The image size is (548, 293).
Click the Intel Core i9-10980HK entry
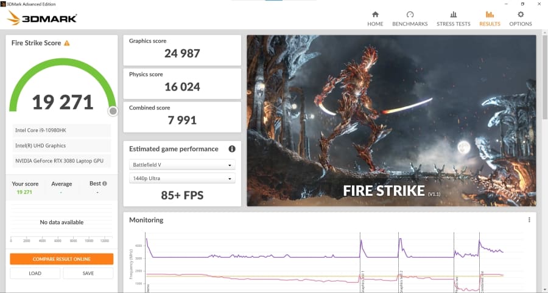[x=61, y=130]
